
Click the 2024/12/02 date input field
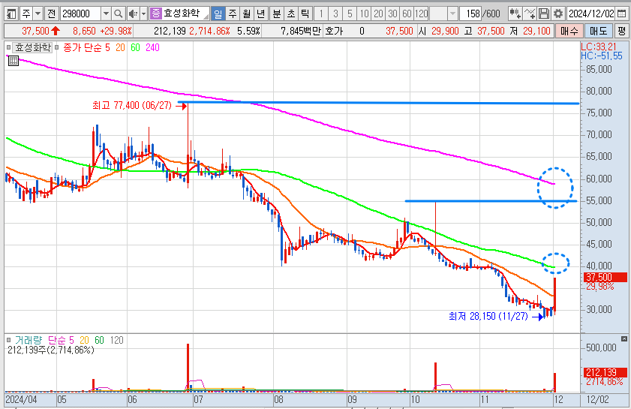click(591, 14)
